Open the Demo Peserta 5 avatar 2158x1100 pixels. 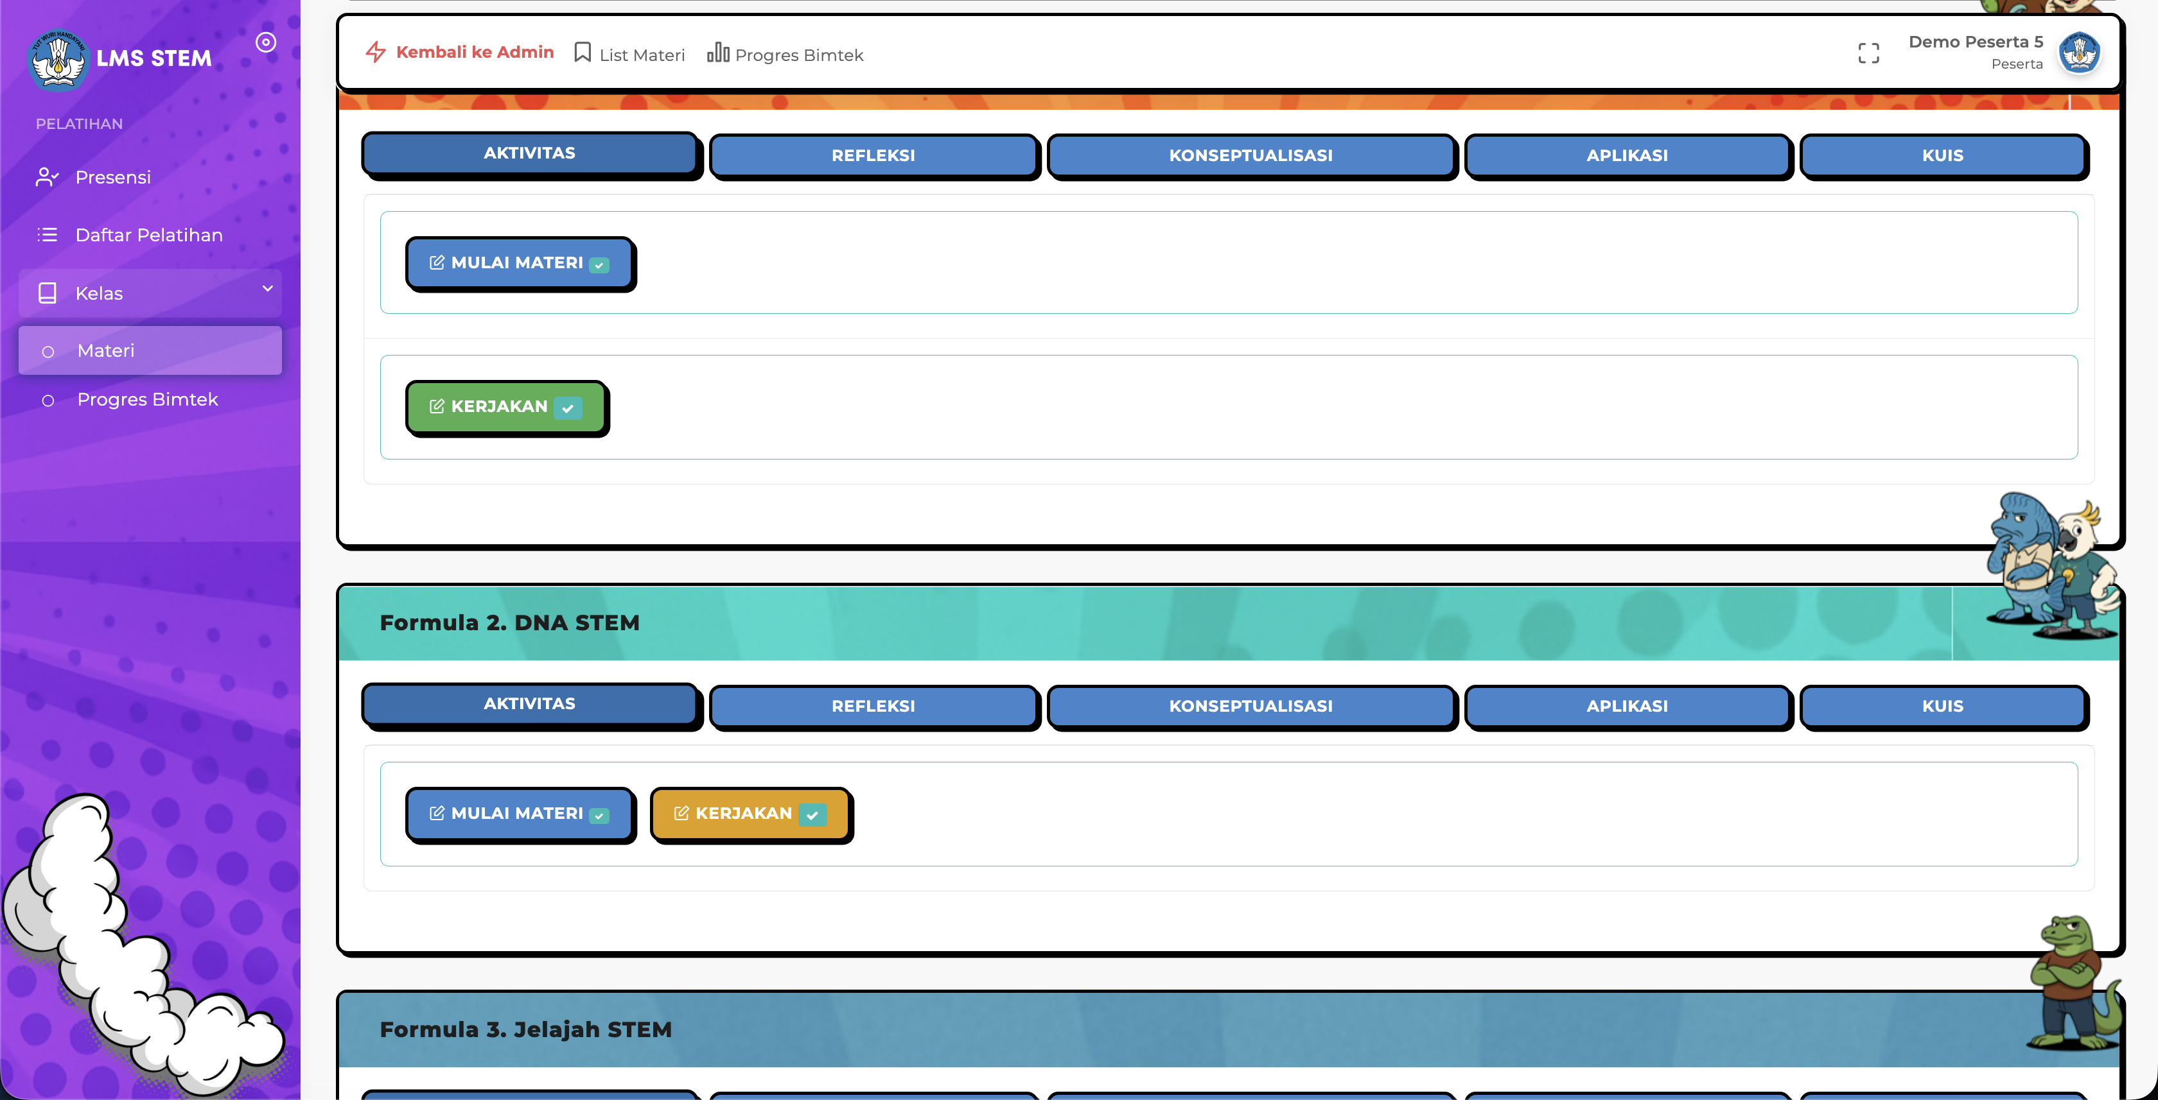2078,53
